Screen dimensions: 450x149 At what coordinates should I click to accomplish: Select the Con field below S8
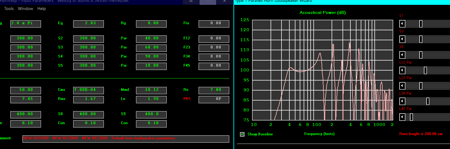pos(88,124)
